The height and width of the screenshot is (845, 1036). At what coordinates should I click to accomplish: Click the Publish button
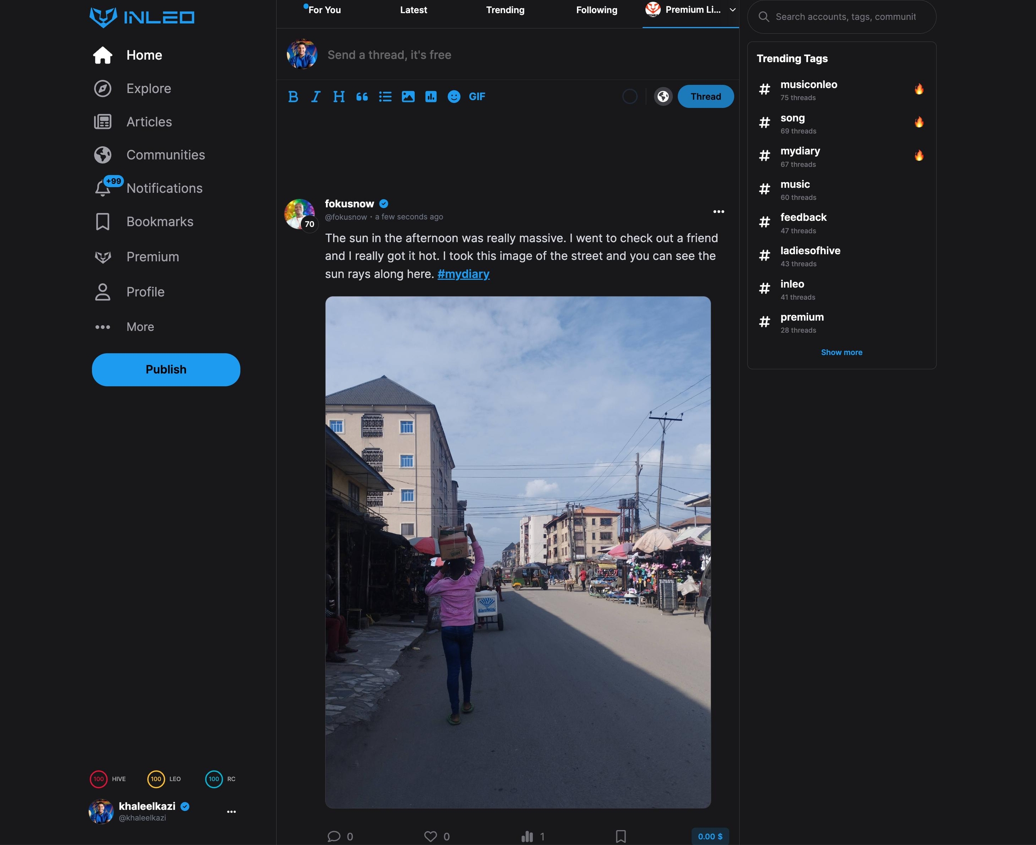pos(166,370)
